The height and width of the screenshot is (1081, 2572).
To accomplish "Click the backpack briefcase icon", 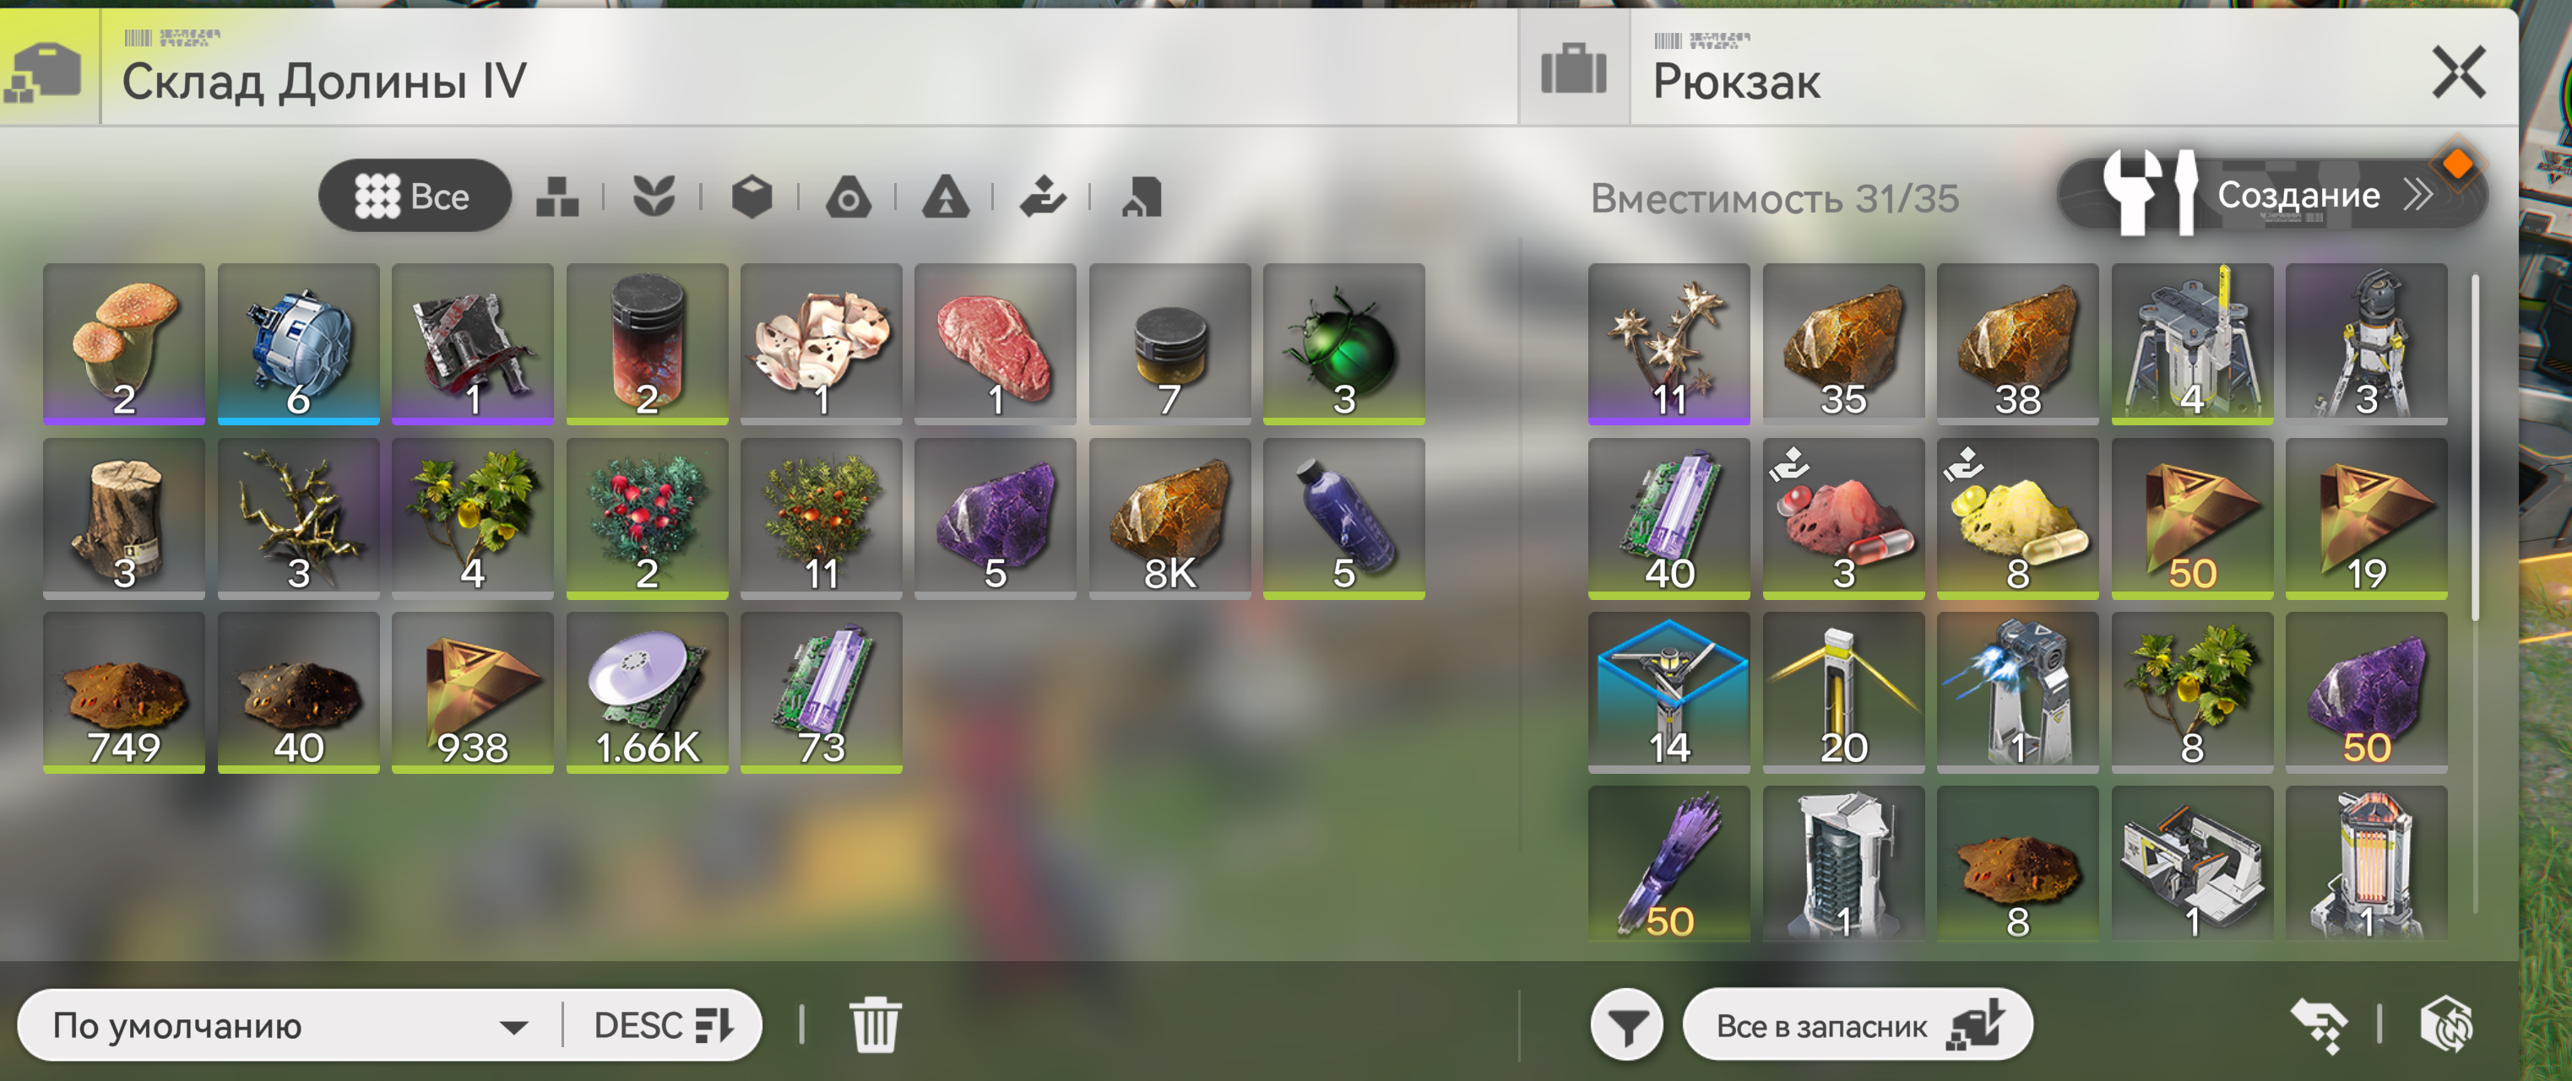I will 1574,69.
